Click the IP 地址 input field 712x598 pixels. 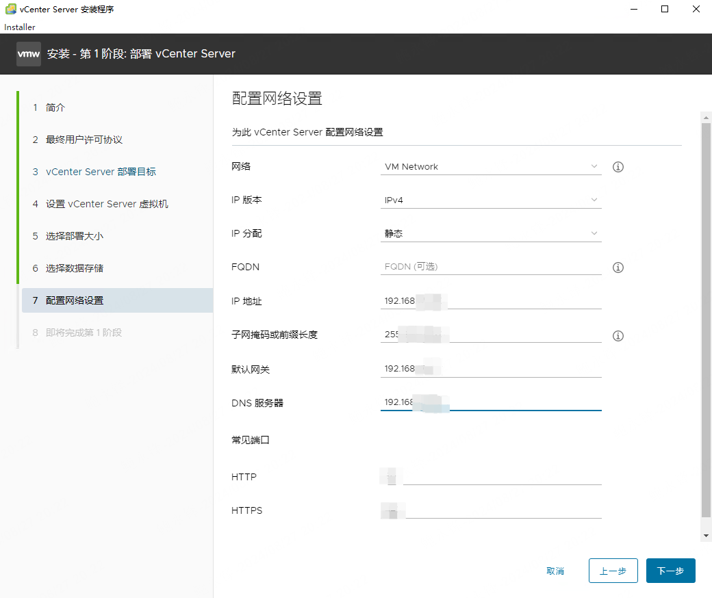(491, 301)
